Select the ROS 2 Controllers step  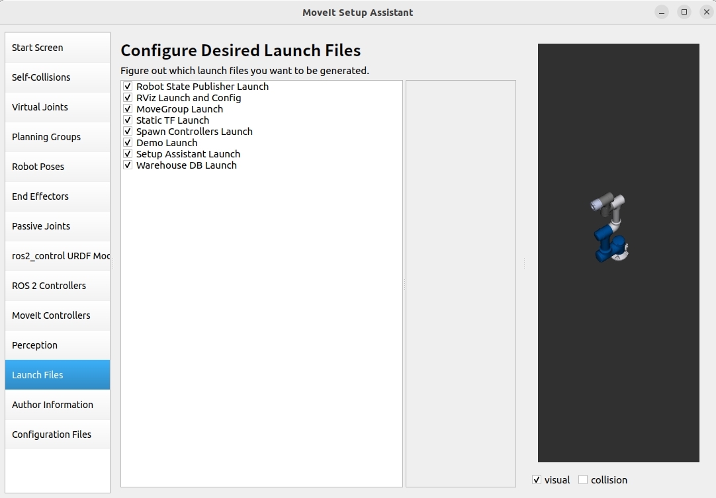(x=58, y=286)
